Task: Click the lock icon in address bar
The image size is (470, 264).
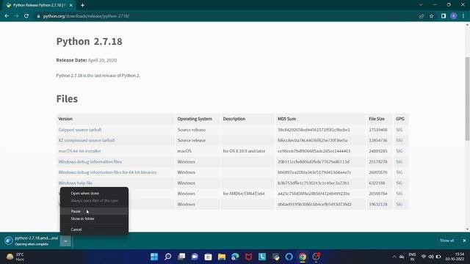Action: [x=38, y=16]
